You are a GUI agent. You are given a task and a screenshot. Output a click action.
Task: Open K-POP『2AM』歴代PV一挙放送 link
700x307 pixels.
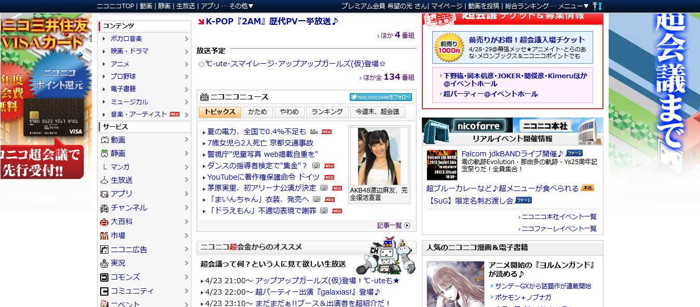(x=272, y=22)
